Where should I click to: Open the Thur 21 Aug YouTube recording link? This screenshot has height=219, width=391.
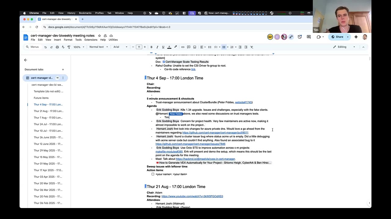pos(192,196)
